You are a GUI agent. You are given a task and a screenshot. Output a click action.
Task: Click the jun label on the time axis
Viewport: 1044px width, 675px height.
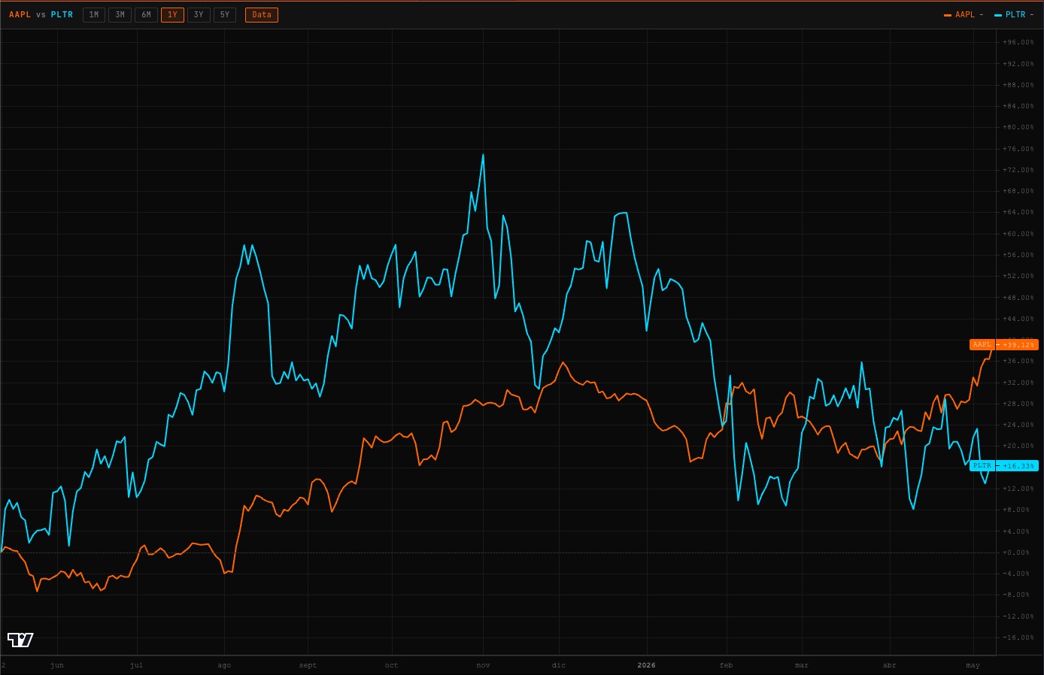pyautogui.click(x=56, y=665)
